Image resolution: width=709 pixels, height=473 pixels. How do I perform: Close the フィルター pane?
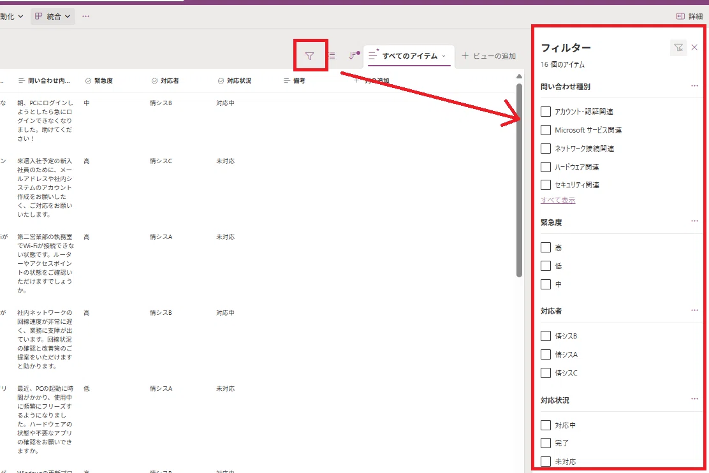click(694, 47)
